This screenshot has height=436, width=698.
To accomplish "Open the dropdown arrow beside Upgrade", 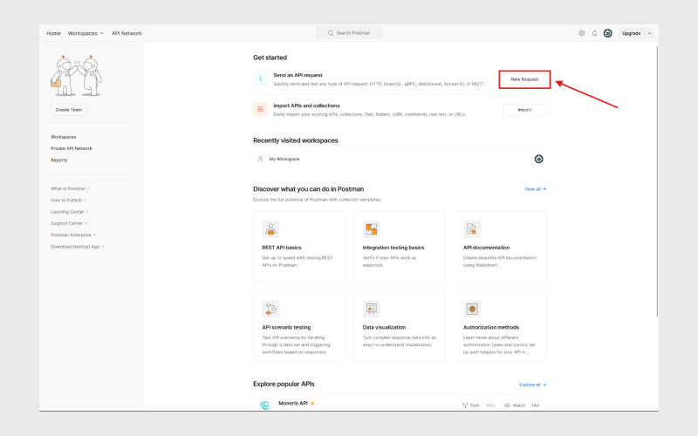I will [650, 33].
